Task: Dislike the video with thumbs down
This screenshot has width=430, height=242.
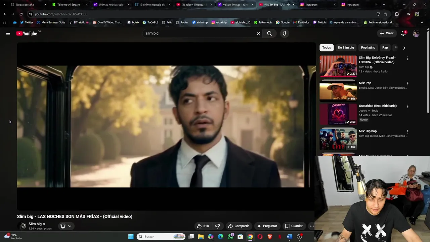Action: (218, 226)
